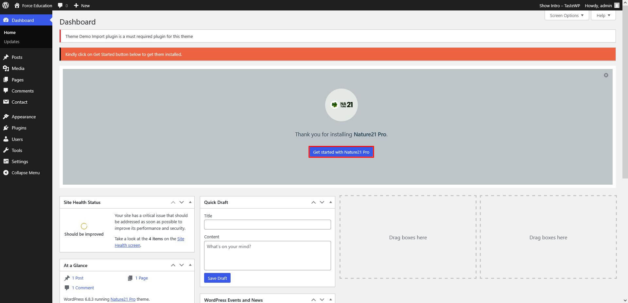Click the Plugins plug icon
The height and width of the screenshot is (303, 628).
[x=6, y=128]
